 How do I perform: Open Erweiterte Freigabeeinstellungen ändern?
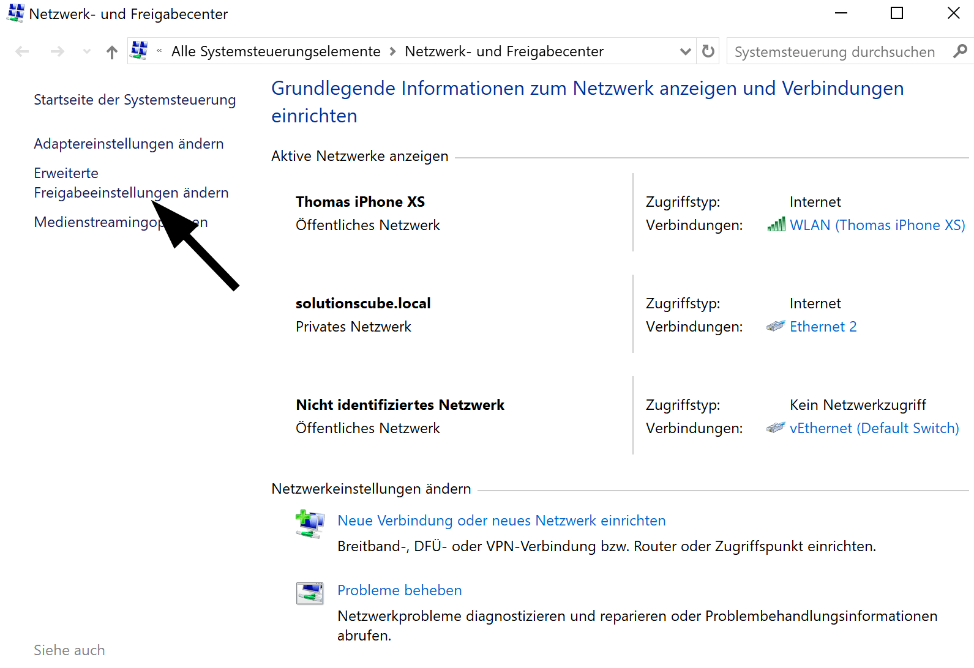pyautogui.click(x=131, y=183)
